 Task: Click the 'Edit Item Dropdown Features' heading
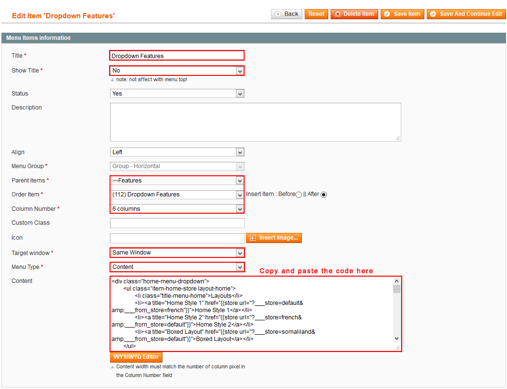pyautogui.click(x=63, y=16)
